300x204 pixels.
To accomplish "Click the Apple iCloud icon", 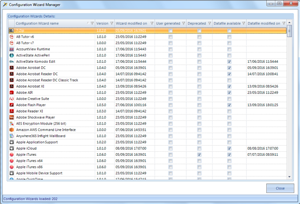I will point(12,148).
